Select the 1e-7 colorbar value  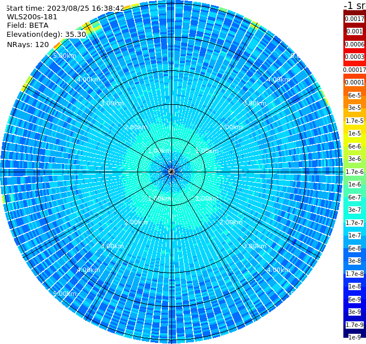click(355, 235)
